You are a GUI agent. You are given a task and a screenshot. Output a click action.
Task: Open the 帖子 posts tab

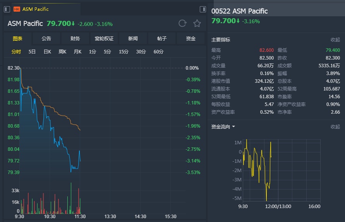pos(162,39)
